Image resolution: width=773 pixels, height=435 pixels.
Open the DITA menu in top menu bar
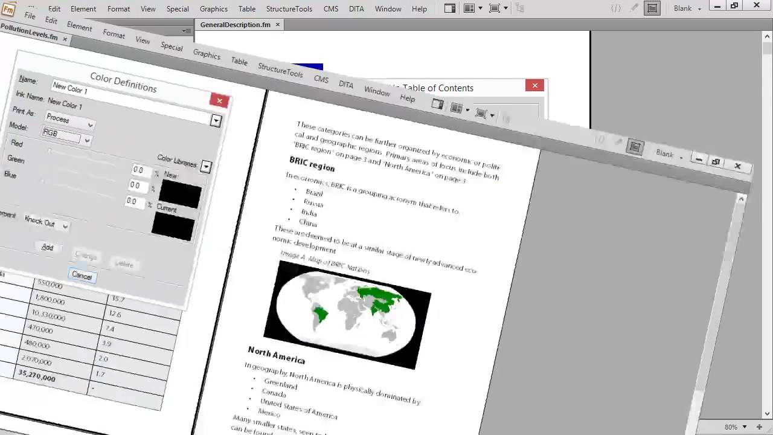tap(356, 8)
